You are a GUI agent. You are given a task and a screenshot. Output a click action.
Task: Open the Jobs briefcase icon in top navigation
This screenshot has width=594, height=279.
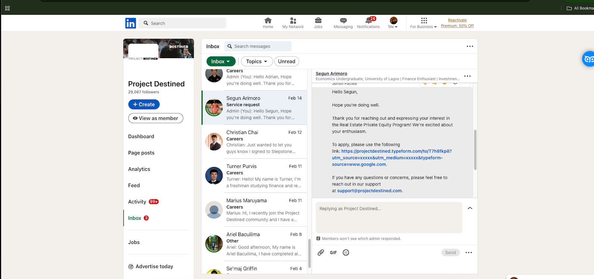[x=318, y=23]
